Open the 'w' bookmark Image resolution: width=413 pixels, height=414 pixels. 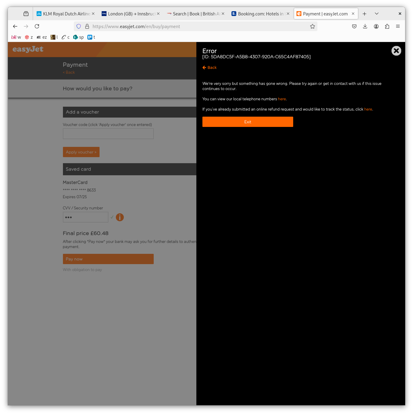point(16,37)
